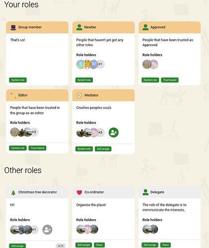
Task: Open the Co-ordinator role card header
Action: click(103, 192)
